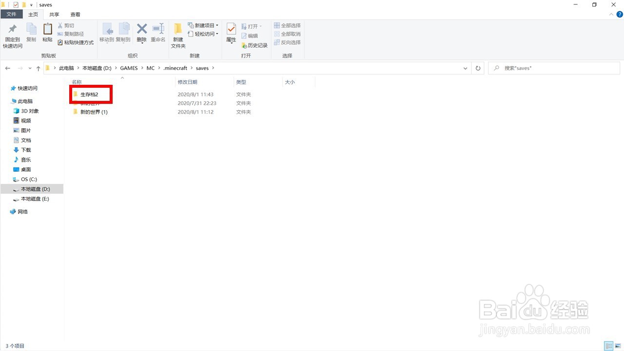The image size is (624, 351).
Task: Click Invert selection (反向选择)
Action: [287, 42]
